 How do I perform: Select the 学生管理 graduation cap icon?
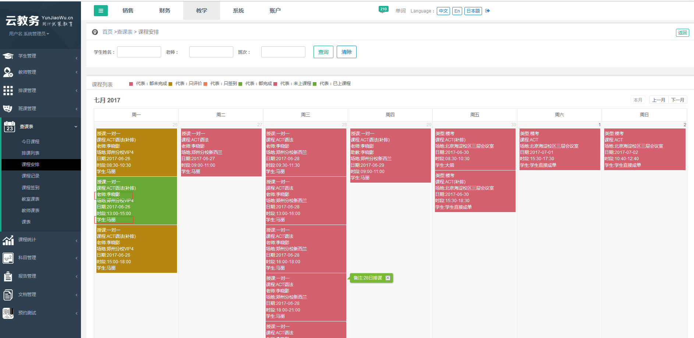click(8, 56)
